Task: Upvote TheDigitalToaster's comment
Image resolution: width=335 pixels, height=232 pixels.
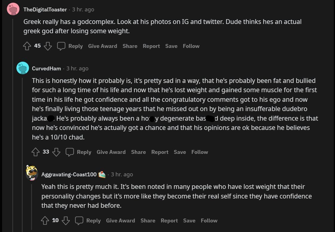Action: (x=27, y=46)
